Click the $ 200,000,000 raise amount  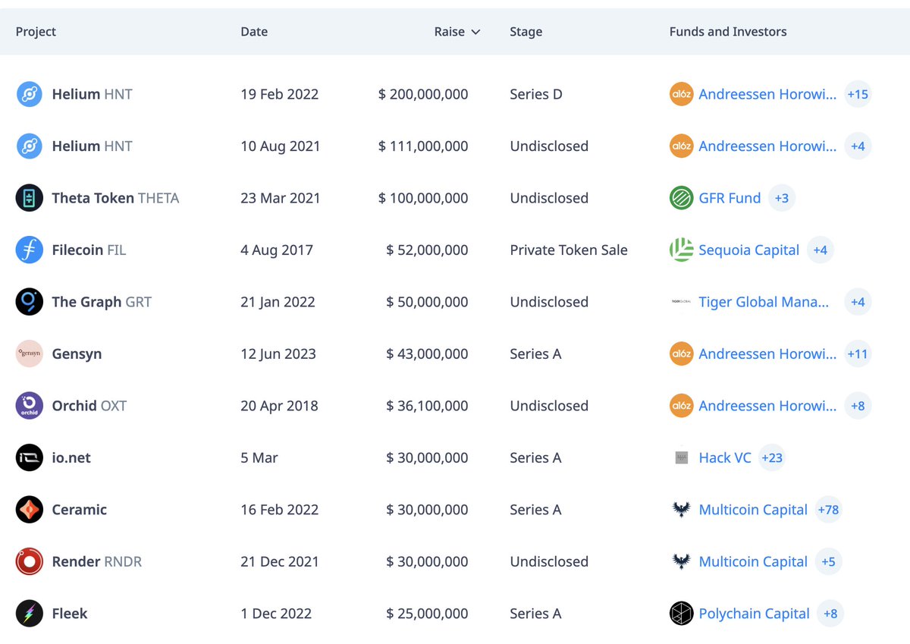(x=423, y=94)
